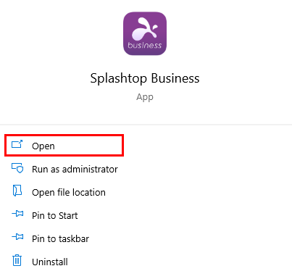Click the Run as administrator shield icon

[x=17, y=168]
